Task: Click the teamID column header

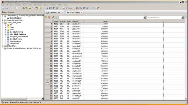Action: coord(63,21)
